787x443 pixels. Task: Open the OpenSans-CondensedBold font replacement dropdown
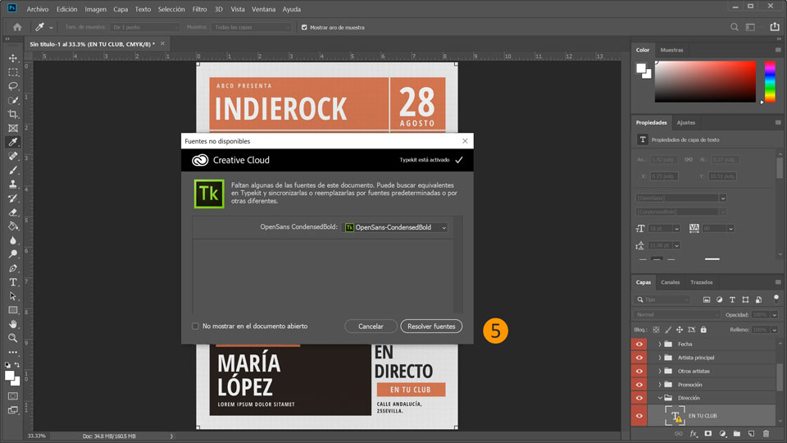[396, 227]
